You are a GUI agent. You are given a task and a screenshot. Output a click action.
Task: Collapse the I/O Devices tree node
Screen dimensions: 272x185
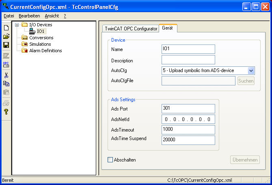coord(17,25)
